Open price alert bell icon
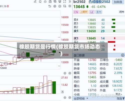 tap(40, 1)
